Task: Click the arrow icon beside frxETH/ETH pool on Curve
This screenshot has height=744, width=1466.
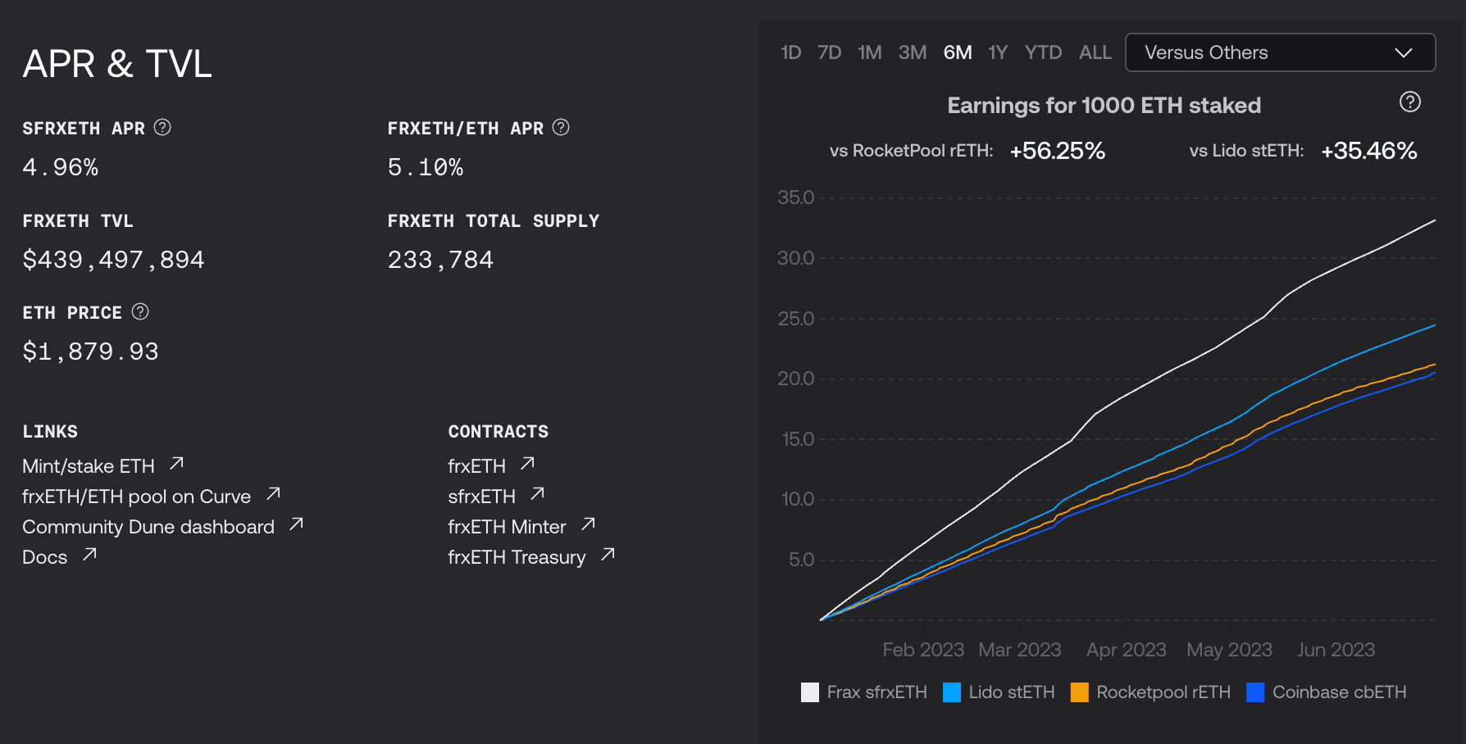Action: pyautogui.click(x=274, y=494)
